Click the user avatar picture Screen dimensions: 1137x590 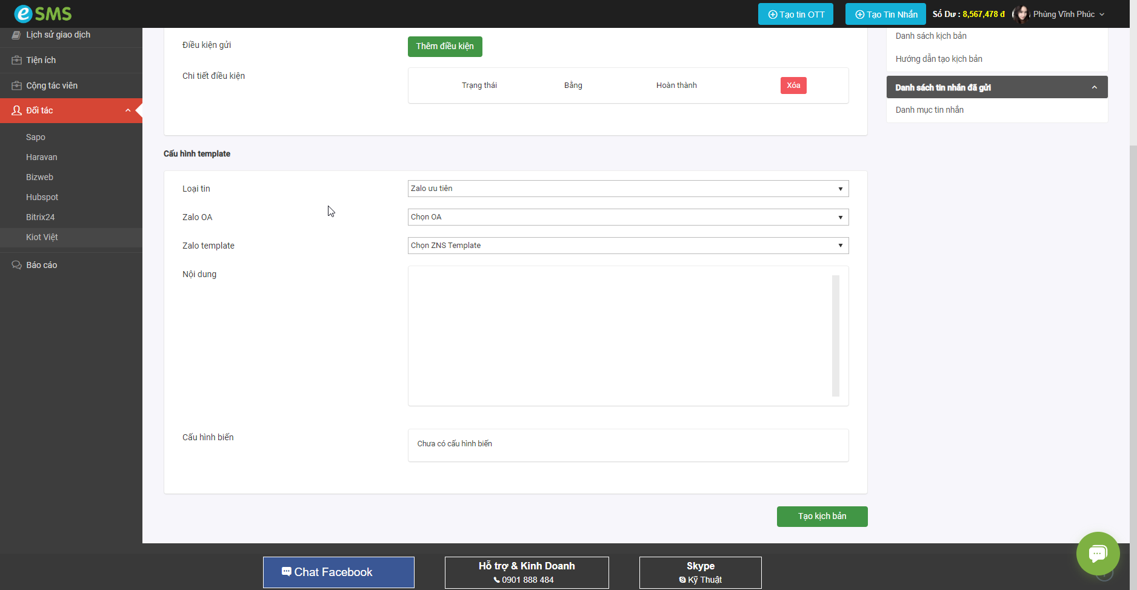point(1021,14)
